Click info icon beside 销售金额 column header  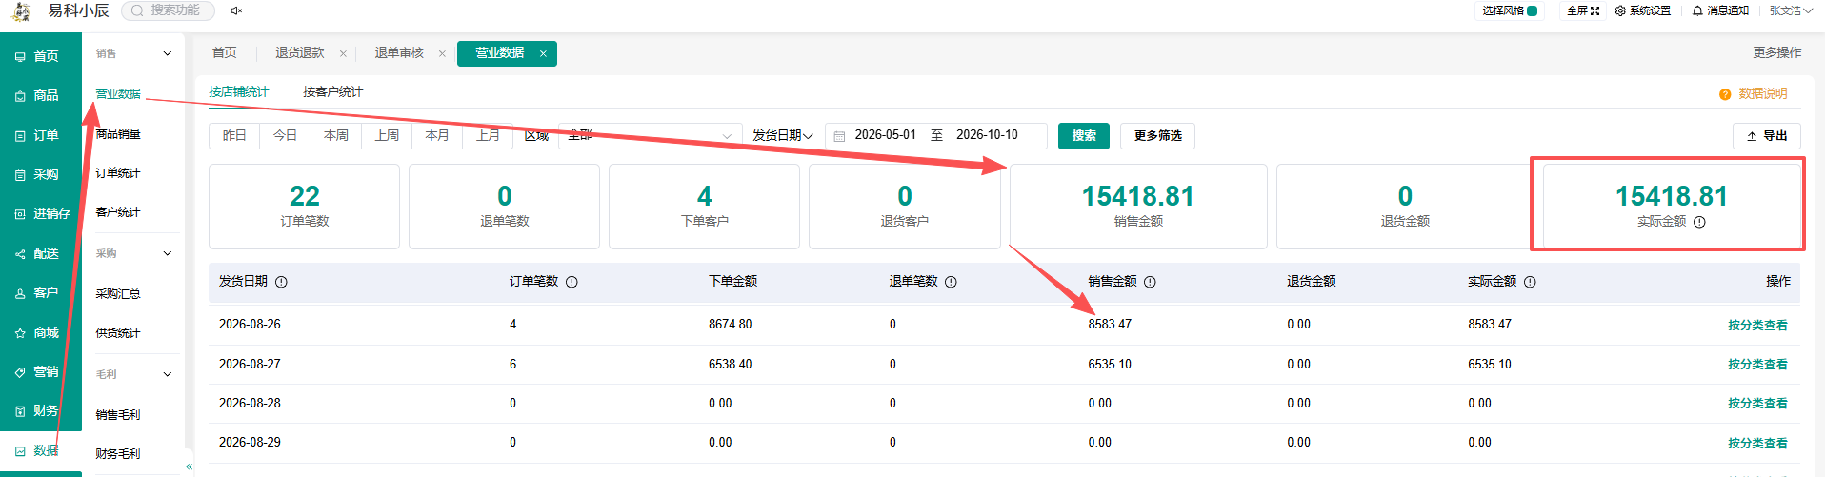tap(1150, 282)
